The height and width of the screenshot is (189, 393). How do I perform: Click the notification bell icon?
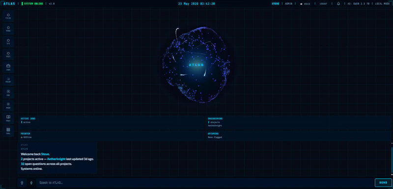tap(338, 4)
